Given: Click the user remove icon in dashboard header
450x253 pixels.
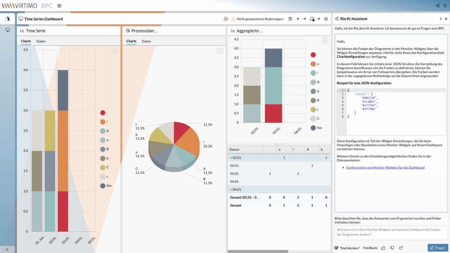Looking at the screenshot, I should (x=226, y=19).
